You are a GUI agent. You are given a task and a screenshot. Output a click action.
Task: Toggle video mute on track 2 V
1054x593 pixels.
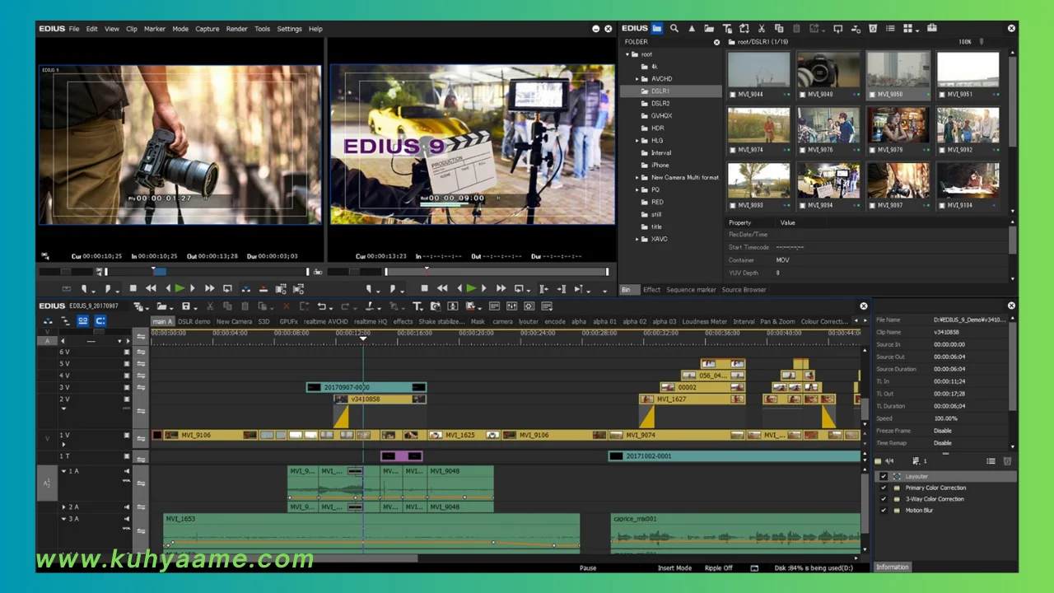tap(127, 399)
